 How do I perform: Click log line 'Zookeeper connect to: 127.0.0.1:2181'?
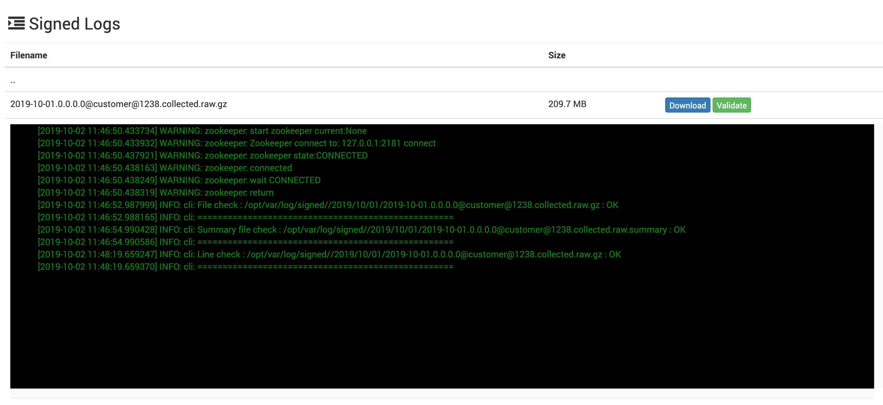coord(237,143)
